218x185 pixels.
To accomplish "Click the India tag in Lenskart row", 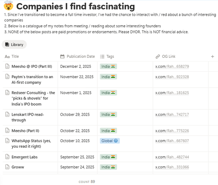I will (108, 115).
